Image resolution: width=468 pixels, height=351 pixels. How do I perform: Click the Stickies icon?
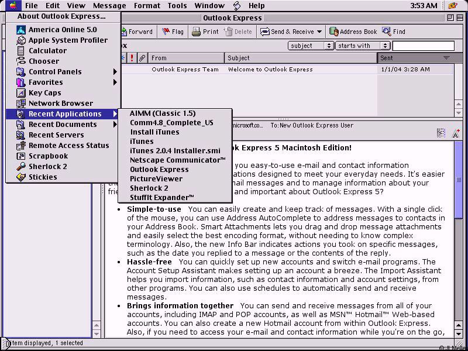[x=21, y=177]
